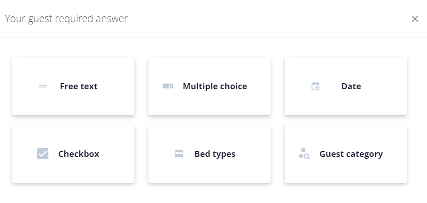The width and height of the screenshot is (427, 203).
Task: Click the bed icon
Action: (x=179, y=154)
